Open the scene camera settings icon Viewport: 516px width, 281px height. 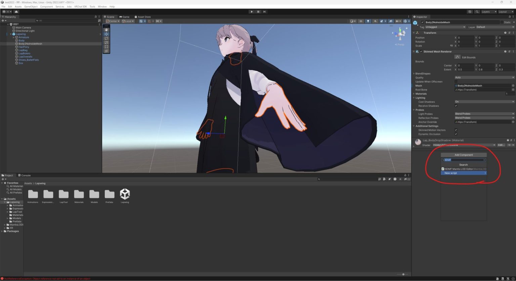click(405, 21)
